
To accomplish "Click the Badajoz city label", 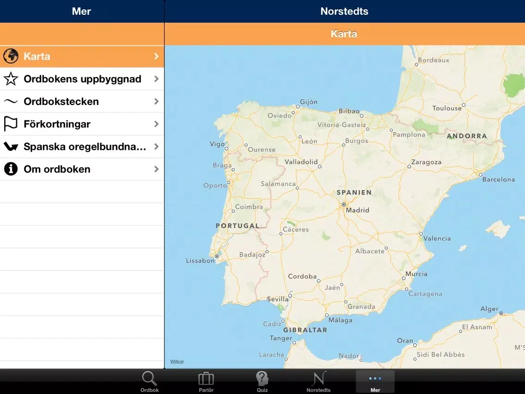I will (x=252, y=255).
